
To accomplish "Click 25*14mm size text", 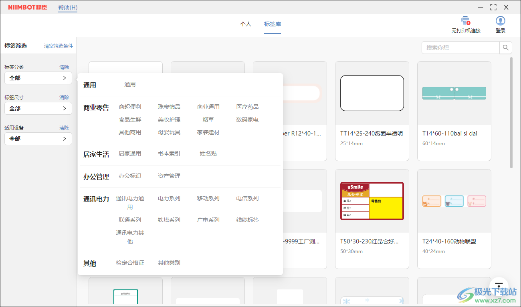I will point(351,144).
